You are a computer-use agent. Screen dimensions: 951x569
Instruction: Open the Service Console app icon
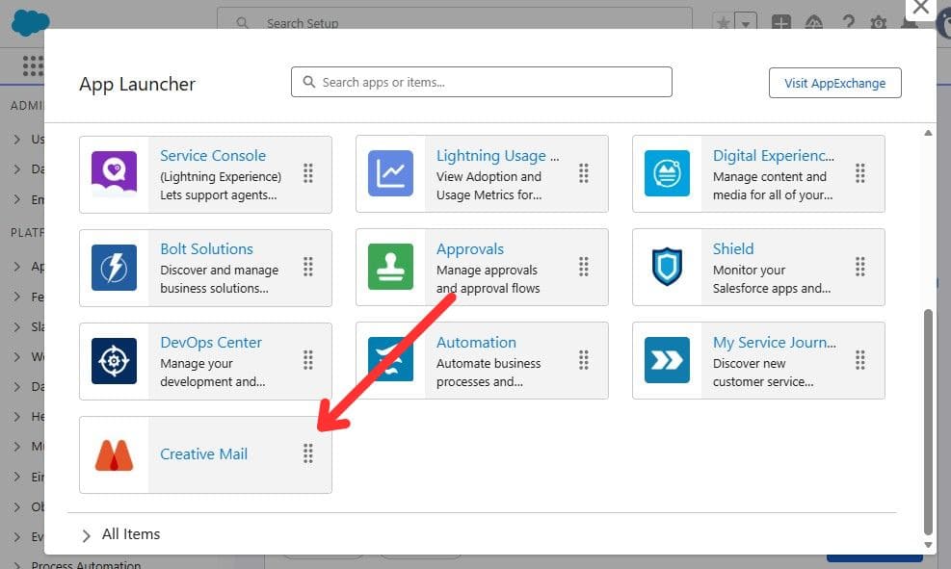pos(114,174)
